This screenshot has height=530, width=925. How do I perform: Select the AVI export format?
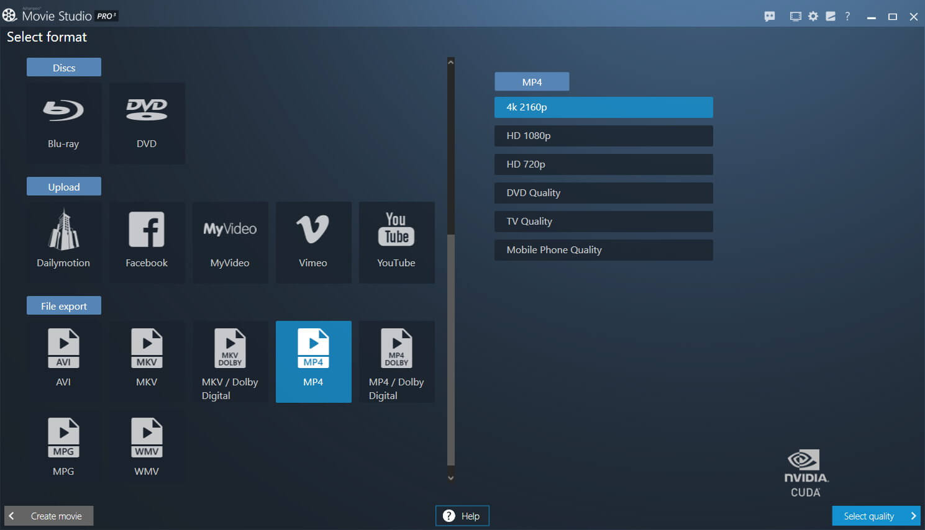[63, 362]
